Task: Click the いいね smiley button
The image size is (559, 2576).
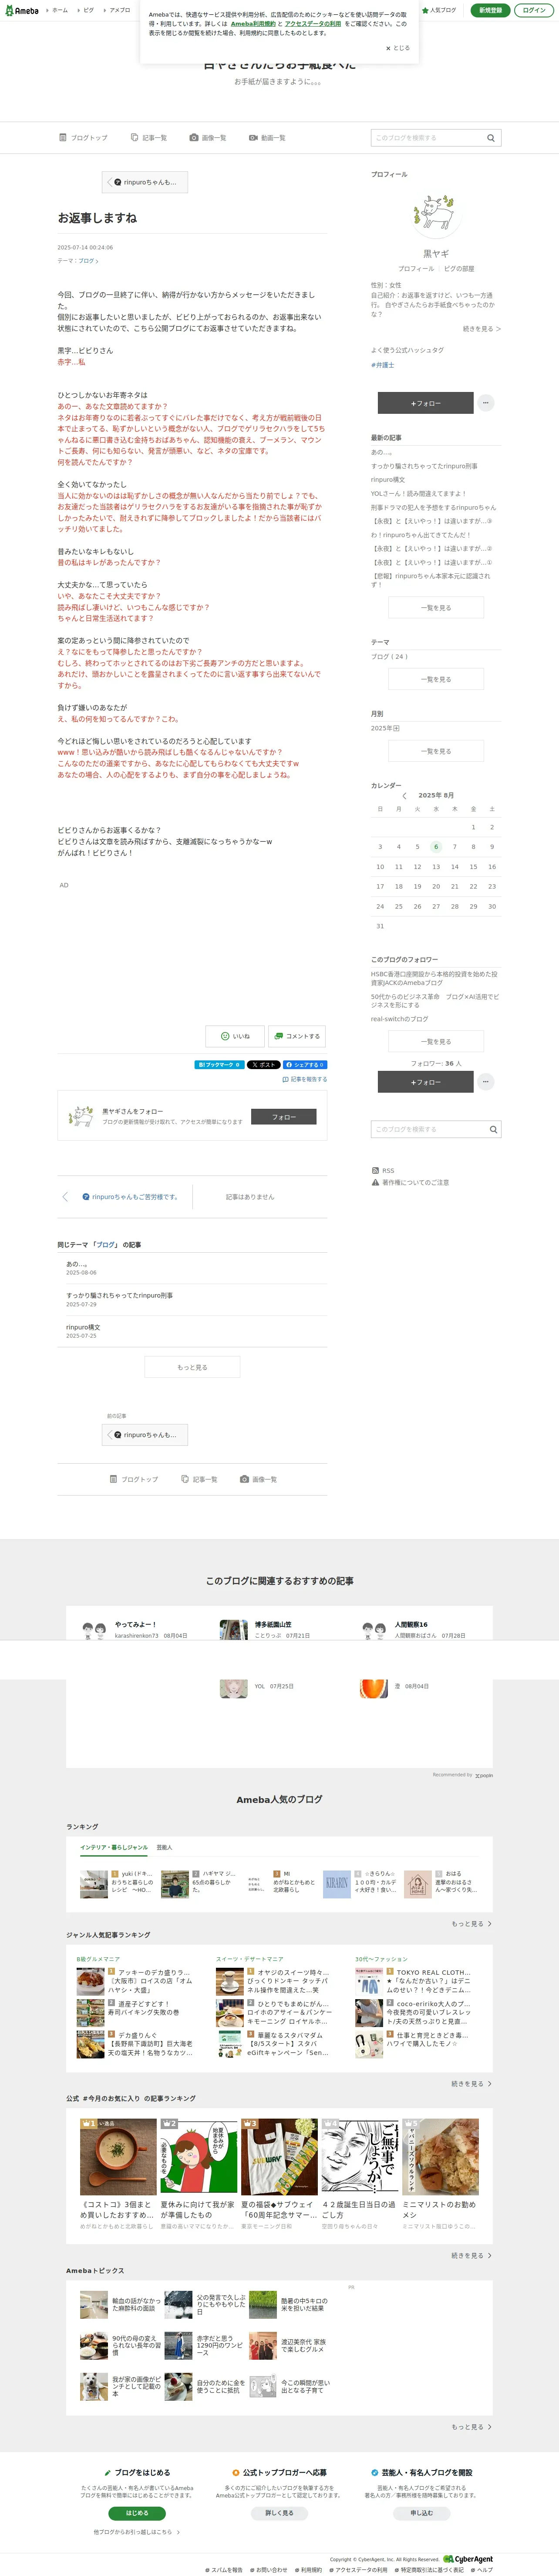Action: (x=235, y=1036)
